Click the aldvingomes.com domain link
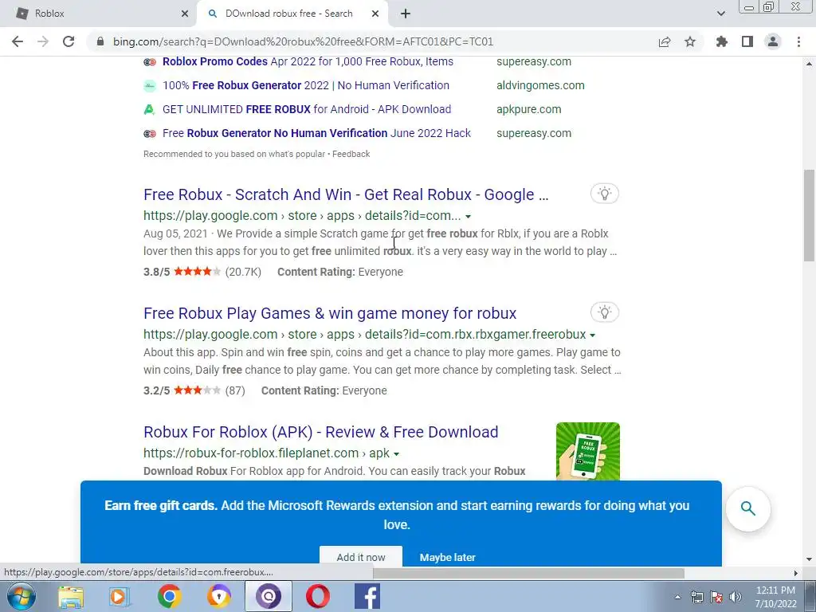 540,85
